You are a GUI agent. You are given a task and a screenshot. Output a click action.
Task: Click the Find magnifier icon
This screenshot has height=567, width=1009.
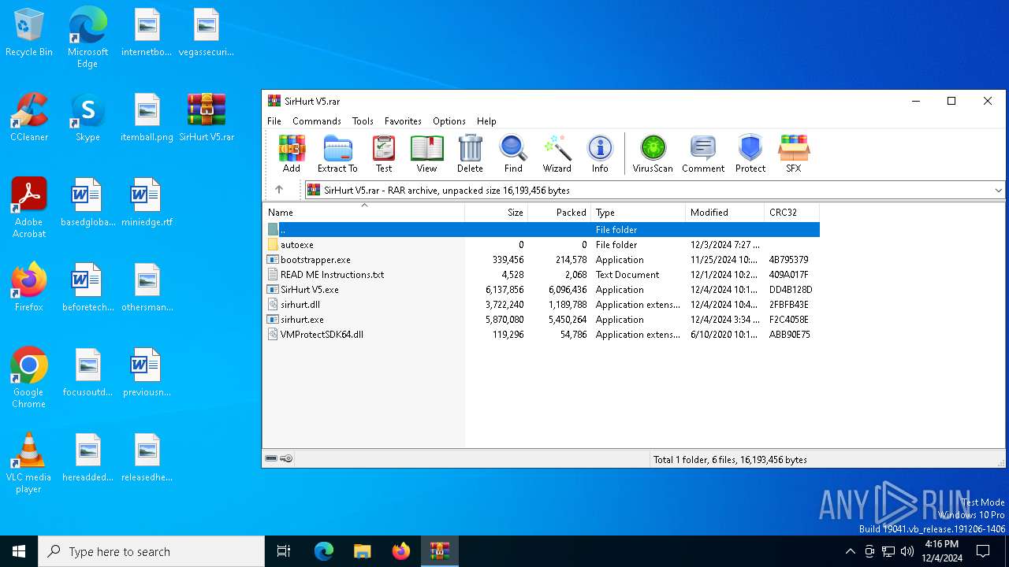[x=513, y=154]
